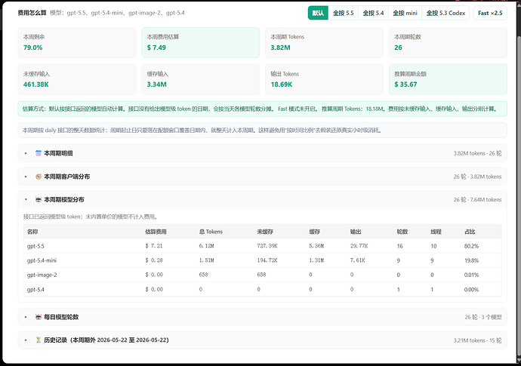Click the 194.72K uncached cell
The image size is (521, 366).
pos(267,260)
